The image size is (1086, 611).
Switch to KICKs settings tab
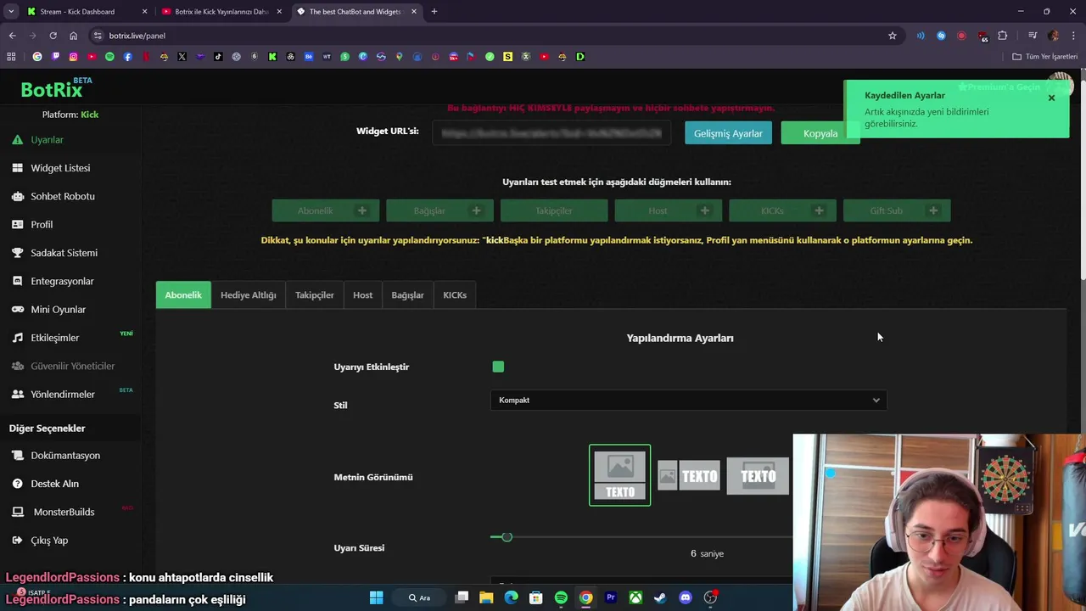point(455,295)
